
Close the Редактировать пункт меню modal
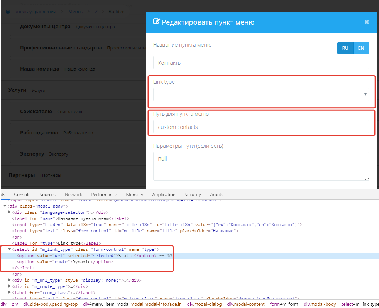pyautogui.click(x=367, y=22)
